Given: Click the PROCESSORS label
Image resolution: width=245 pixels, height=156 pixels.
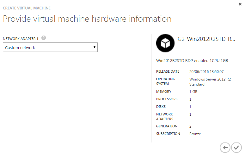Looking at the screenshot, I should coord(167,99).
